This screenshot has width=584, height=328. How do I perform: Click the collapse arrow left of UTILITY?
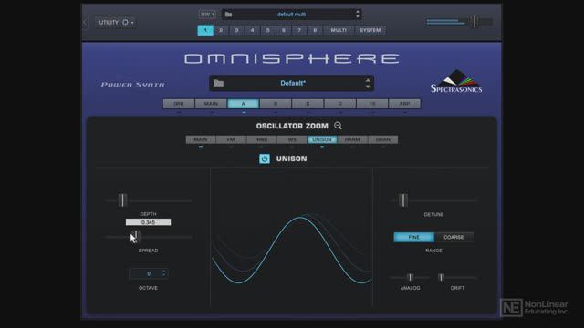pos(85,22)
